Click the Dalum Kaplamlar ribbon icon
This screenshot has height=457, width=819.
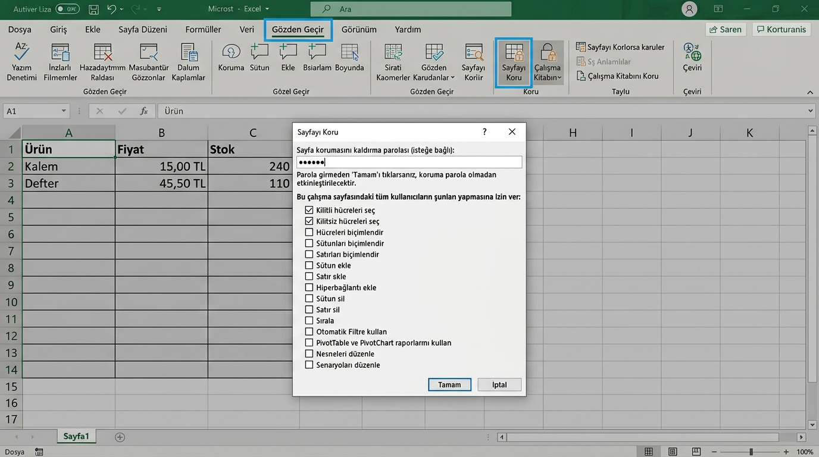pyautogui.click(x=188, y=52)
